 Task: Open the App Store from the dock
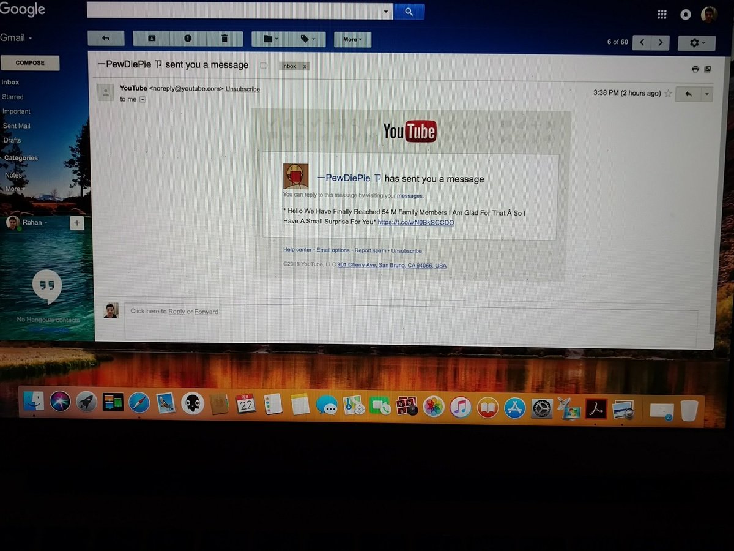[514, 407]
